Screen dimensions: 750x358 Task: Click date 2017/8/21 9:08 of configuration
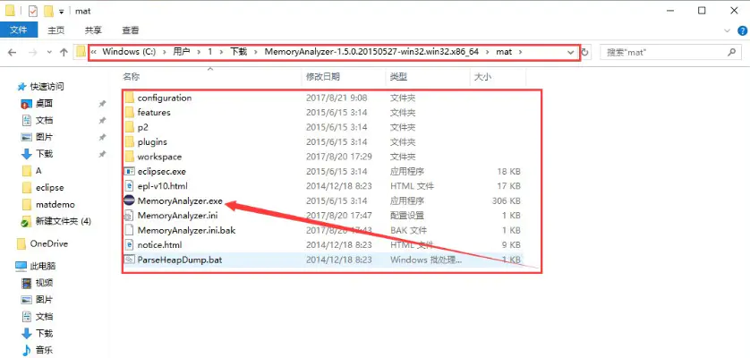pyautogui.click(x=337, y=98)
